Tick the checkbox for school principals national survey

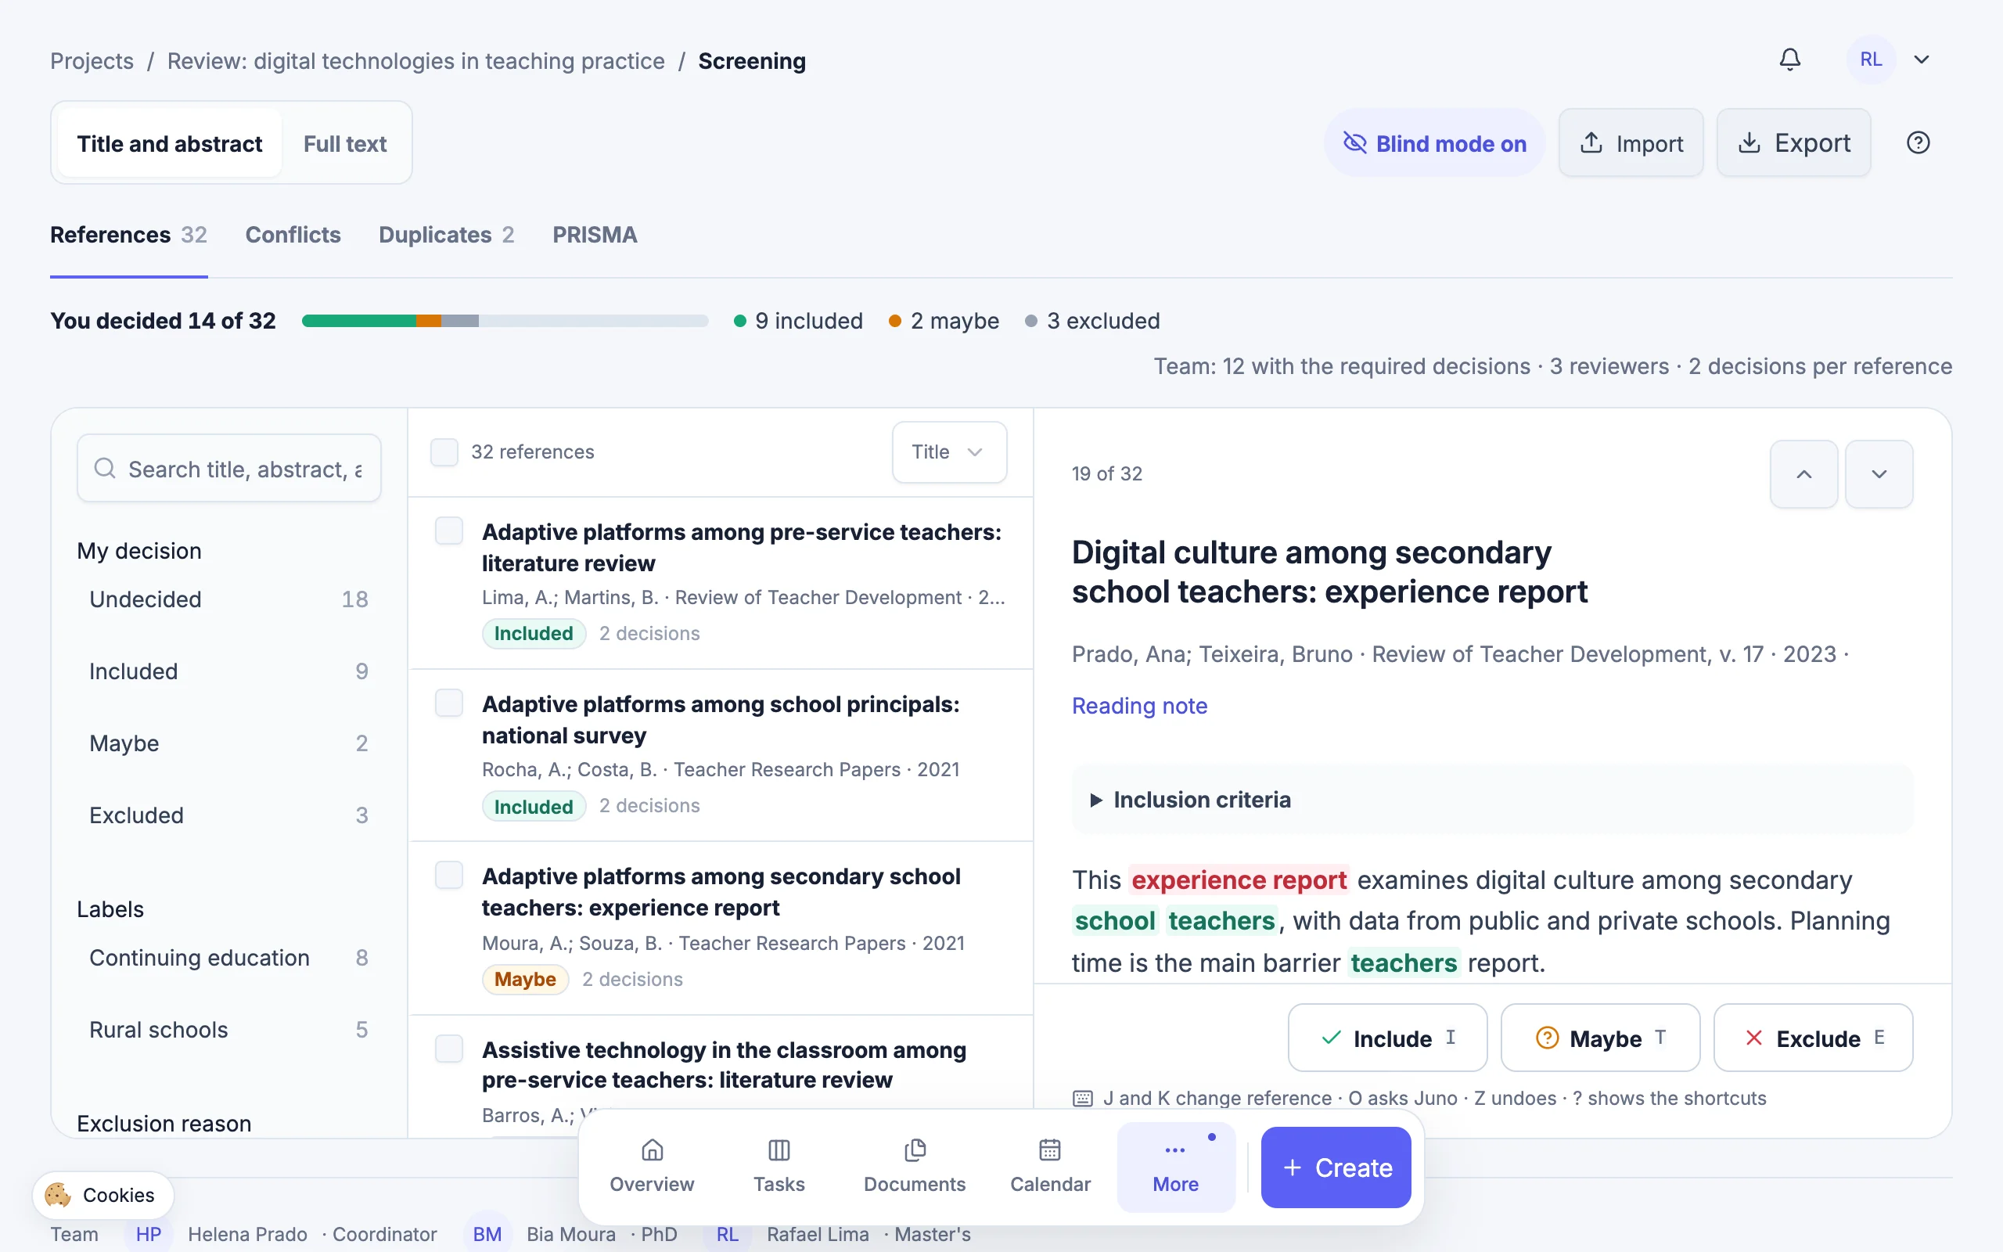pos(449,703)
